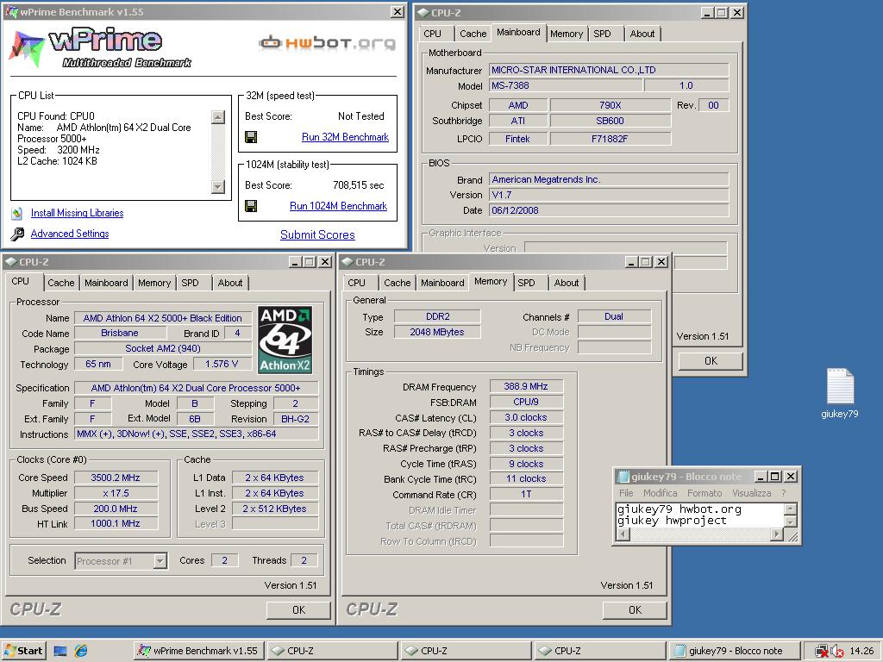Viewport: 883px width, 662px height.
Task: Click into Notepad text area
Action: tap(700, 515)
